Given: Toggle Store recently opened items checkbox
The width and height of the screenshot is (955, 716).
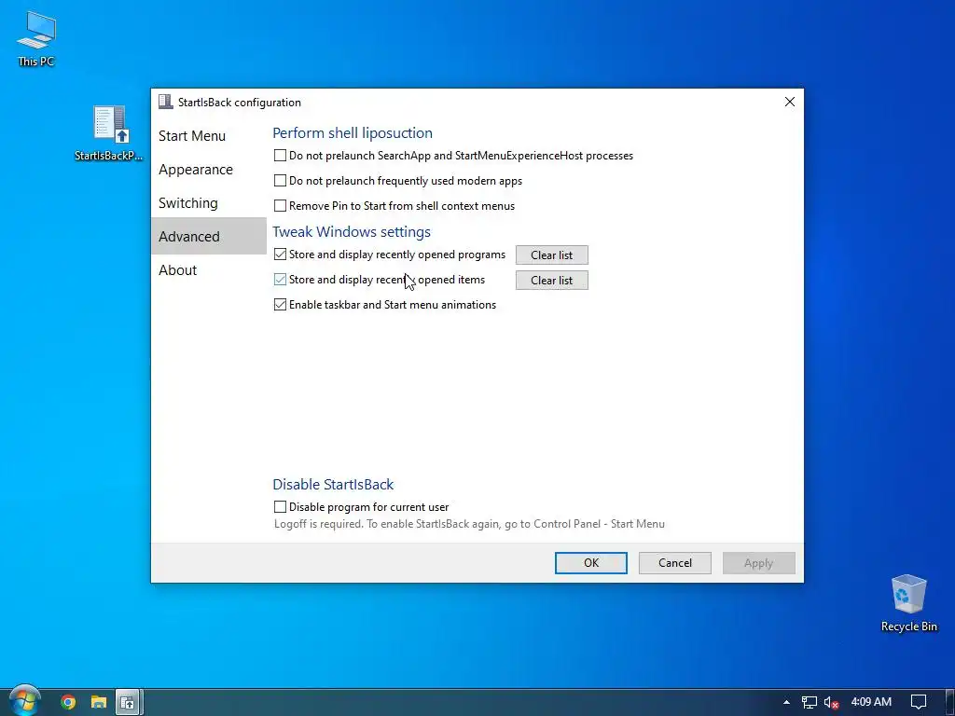Looking at the screenshot, I should click(x=280, y=280).
